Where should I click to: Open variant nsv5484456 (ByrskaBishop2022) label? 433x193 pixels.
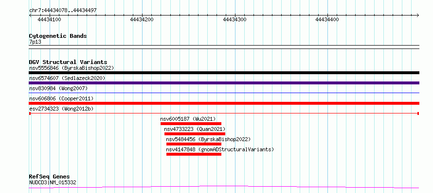(x=208, y=139)
